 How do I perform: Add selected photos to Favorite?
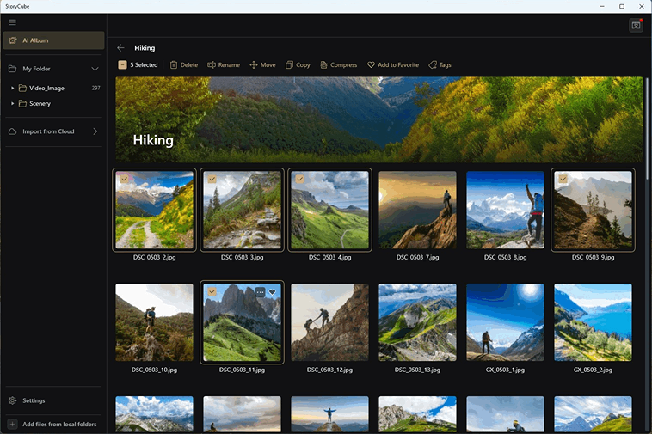pyautogui.click(x=372, y=65)
